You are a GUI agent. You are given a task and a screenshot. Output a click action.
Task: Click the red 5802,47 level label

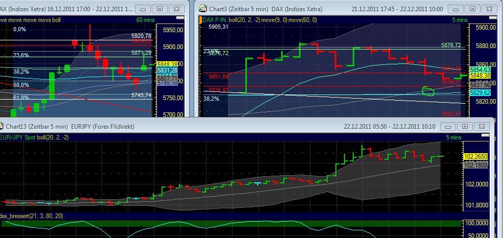tap(451, 114)
